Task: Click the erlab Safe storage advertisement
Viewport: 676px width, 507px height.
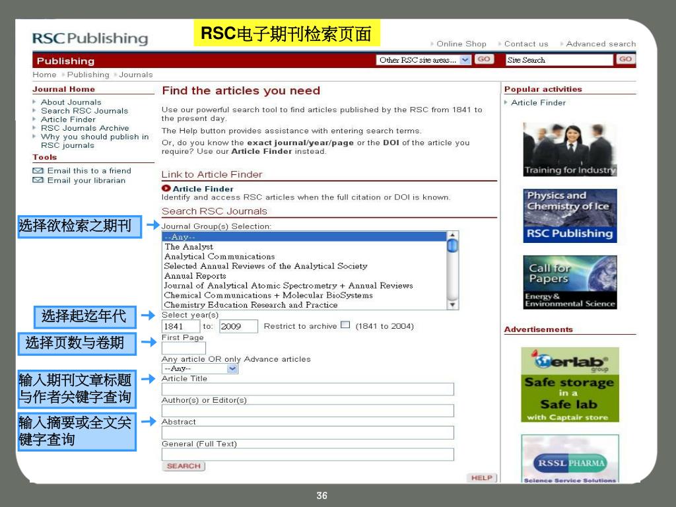Action: pos(570,385)
